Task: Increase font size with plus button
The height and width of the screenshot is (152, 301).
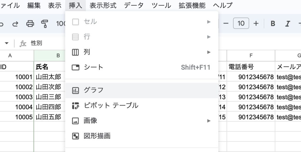Action: click(256, 24)
